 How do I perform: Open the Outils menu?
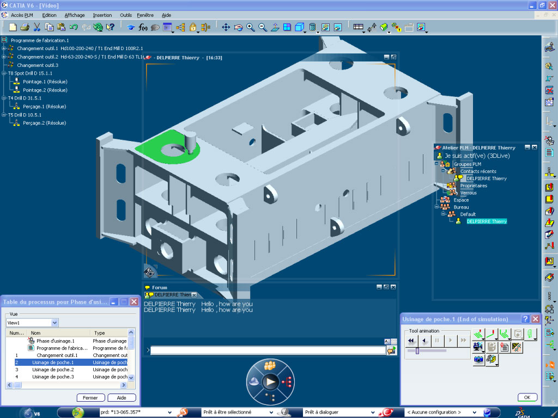[126, 15]
